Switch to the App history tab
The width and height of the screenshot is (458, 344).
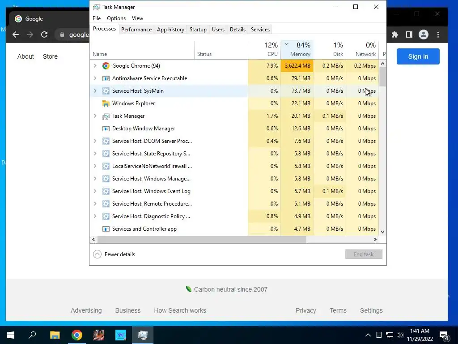170,30
